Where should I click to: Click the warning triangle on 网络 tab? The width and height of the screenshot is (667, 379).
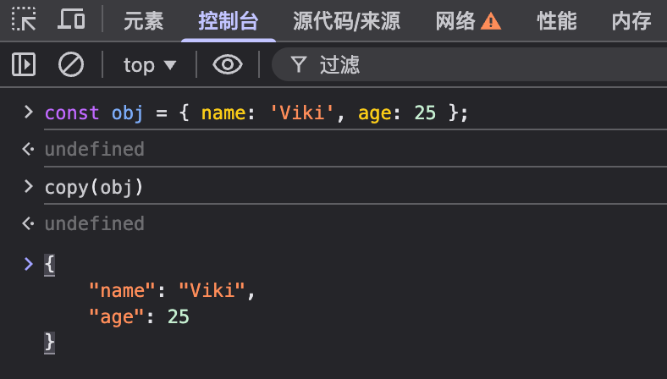491,21
